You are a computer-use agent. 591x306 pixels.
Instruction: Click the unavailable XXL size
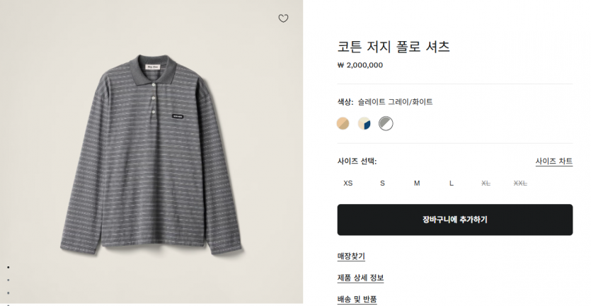[x=520, y=183]
